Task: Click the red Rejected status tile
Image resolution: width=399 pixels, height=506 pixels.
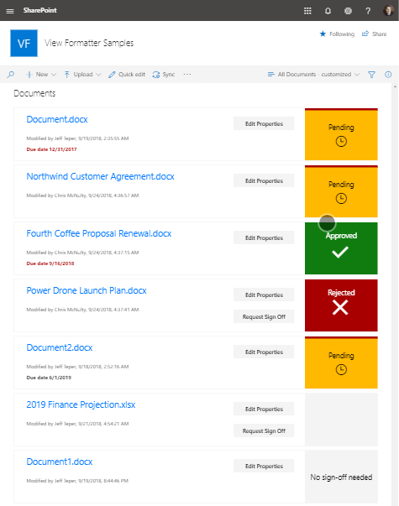Action: (x=341, y=305)
